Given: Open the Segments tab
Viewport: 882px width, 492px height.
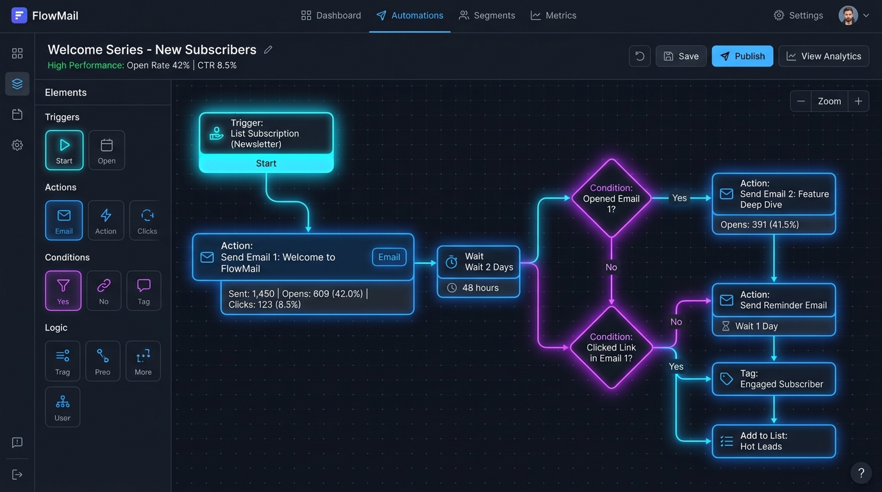Looking at the screenshot, I should (x=487, y=15).
